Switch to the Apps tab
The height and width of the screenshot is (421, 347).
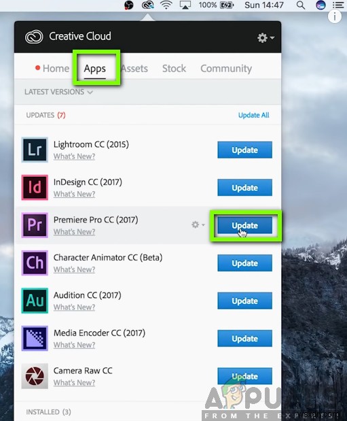[x=95, y=69]
